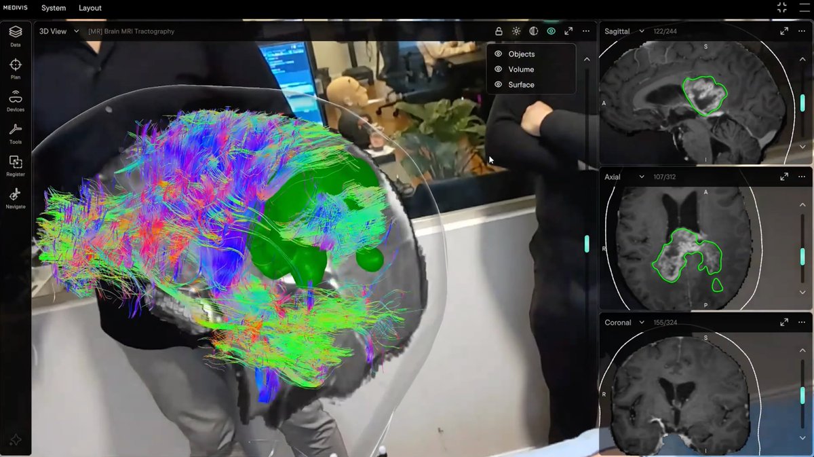The width and height of the screenshot is (814, 457).
Task: Open the Axial view dropdown
Action: 624,177
